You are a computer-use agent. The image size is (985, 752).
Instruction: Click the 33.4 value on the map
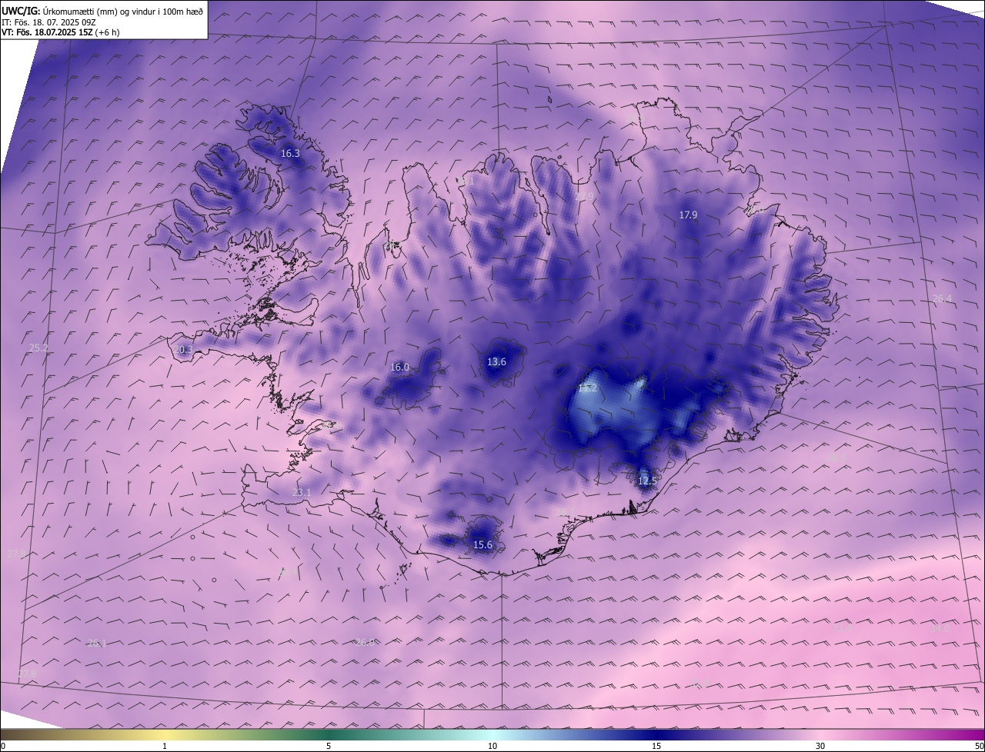(843, 628)
